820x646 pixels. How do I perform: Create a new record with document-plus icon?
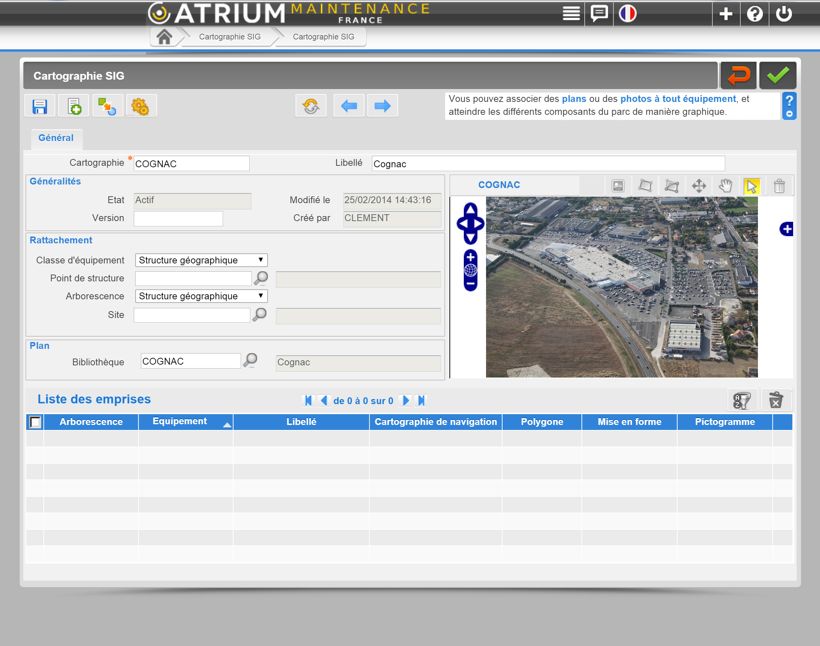pyautogui.click(x=74, y=106)
